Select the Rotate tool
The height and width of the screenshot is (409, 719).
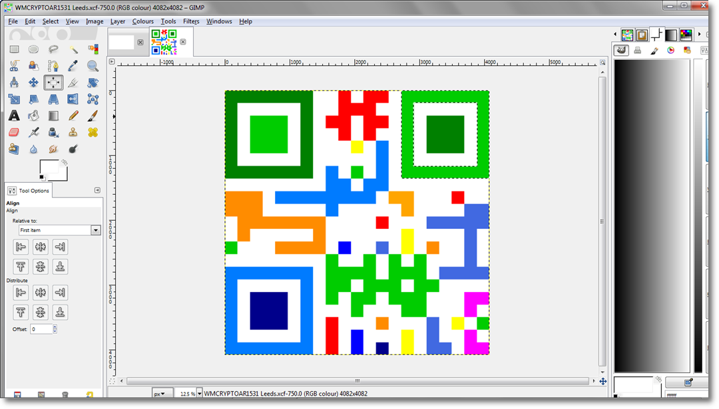tap(93, 82)
